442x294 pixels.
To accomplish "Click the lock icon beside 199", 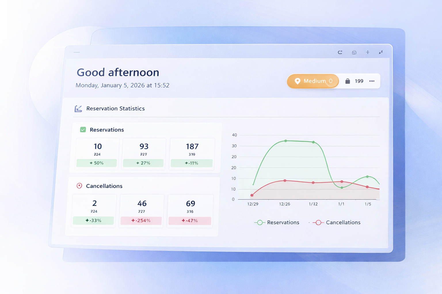I will pyautogui.click(x=348, y=81).
